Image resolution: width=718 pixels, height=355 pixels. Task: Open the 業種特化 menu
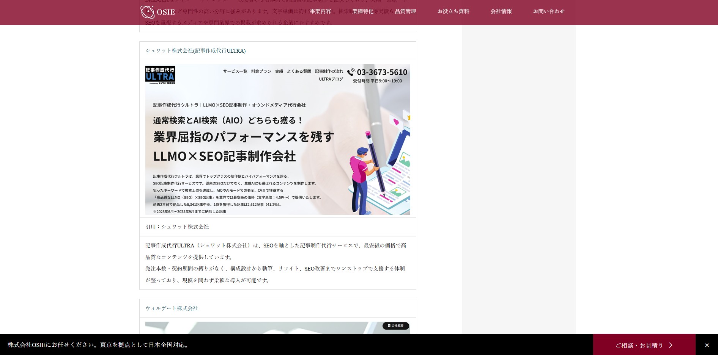[x=363, y=11]
